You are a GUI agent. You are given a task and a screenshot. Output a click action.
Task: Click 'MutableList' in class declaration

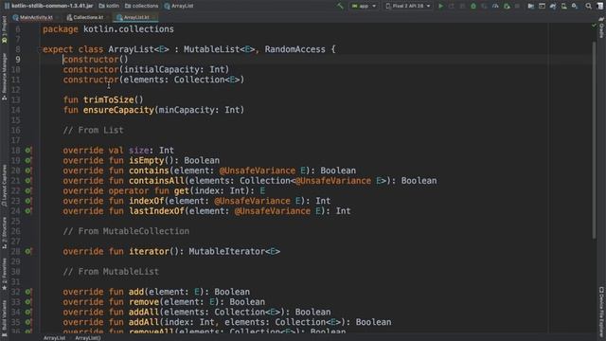[x=212, y=49]
